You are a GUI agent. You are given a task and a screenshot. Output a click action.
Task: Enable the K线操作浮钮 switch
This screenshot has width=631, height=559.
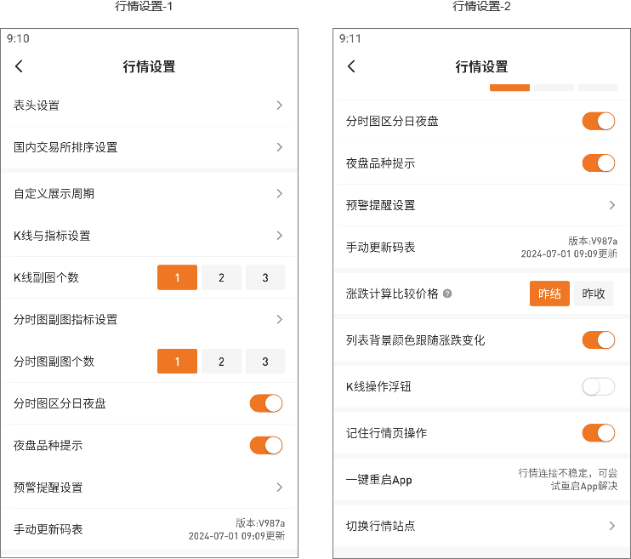pos(598,387)
